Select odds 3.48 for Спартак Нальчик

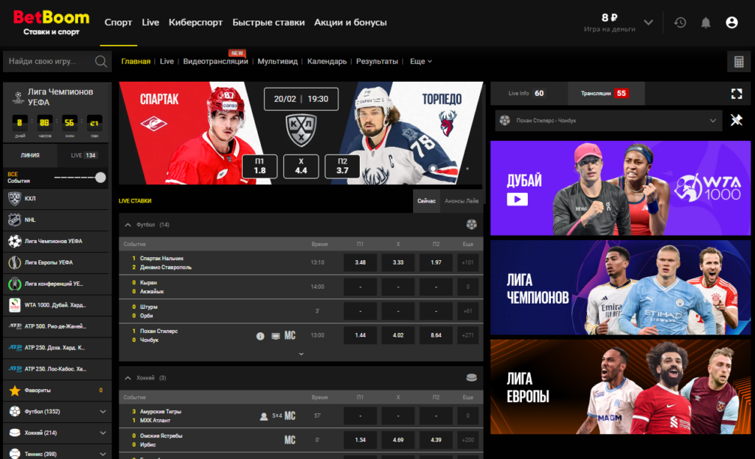pos(360,263)
